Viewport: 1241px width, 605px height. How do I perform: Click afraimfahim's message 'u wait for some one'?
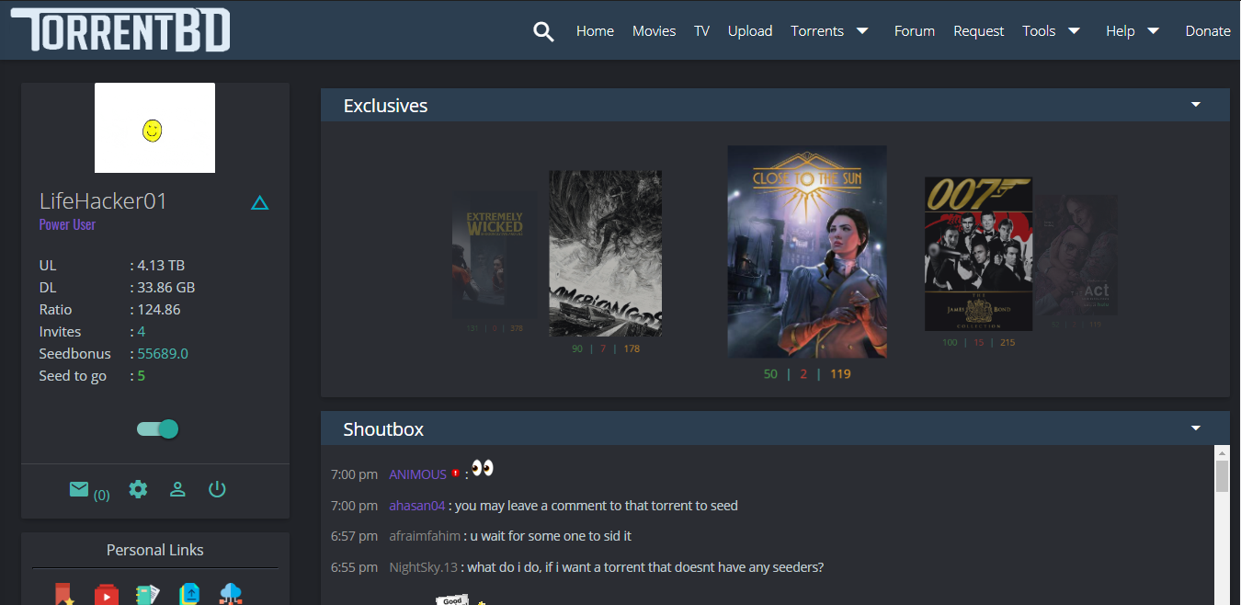point(551,536)
